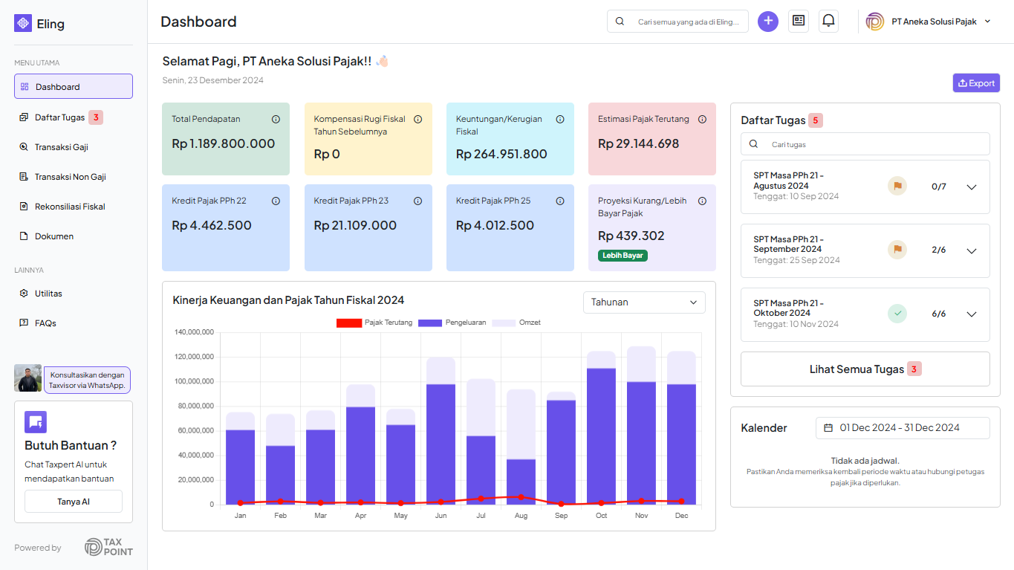Click the Cari semua yang ada di Eling search field
Image resolution: width=1014 pixels, height=570 pixels.
pos(677,22)
